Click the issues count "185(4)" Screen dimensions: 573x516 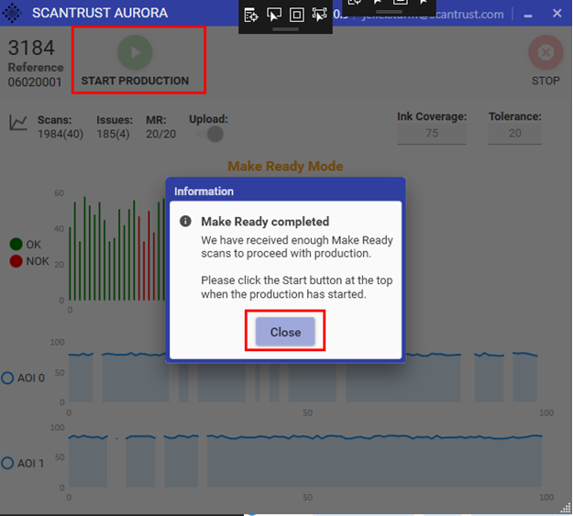tap(113, 134)
